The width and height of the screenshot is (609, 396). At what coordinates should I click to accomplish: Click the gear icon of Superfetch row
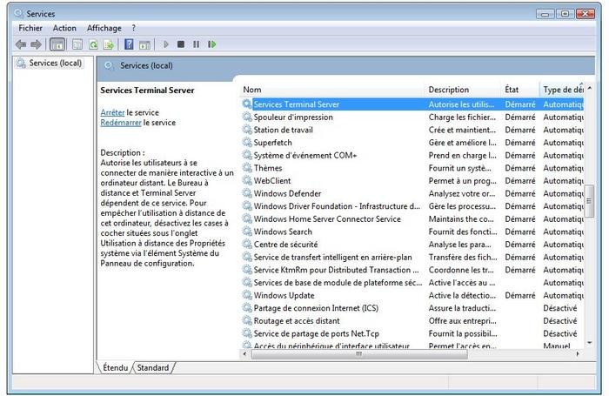click(246, 142)
